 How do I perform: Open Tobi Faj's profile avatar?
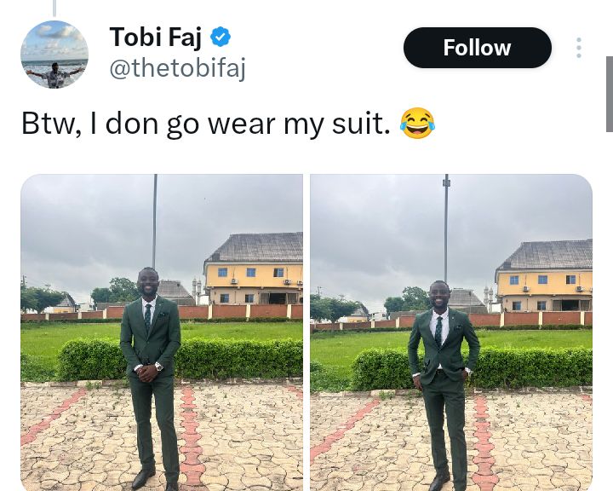[x=54, y=55]
